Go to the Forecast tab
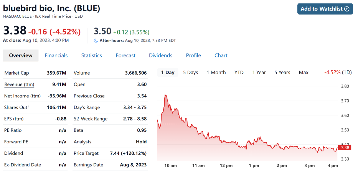358x172 pixels. (x=125, y=55)
